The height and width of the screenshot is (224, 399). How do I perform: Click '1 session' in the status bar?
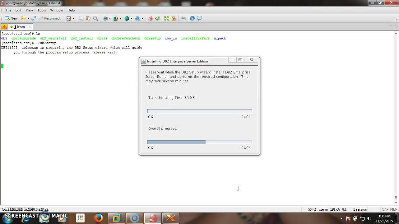click(360, 209)
